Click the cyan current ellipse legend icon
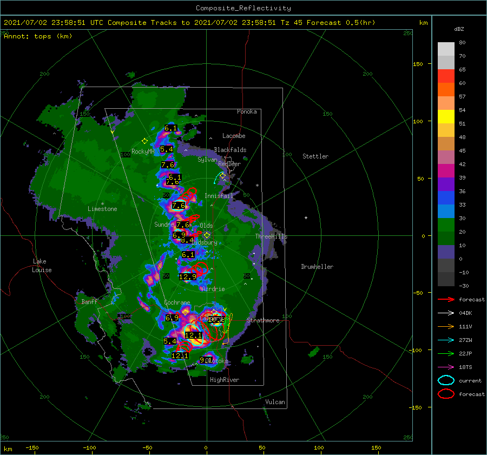Screen dimensions: 487x455 [x=446, y=380]
